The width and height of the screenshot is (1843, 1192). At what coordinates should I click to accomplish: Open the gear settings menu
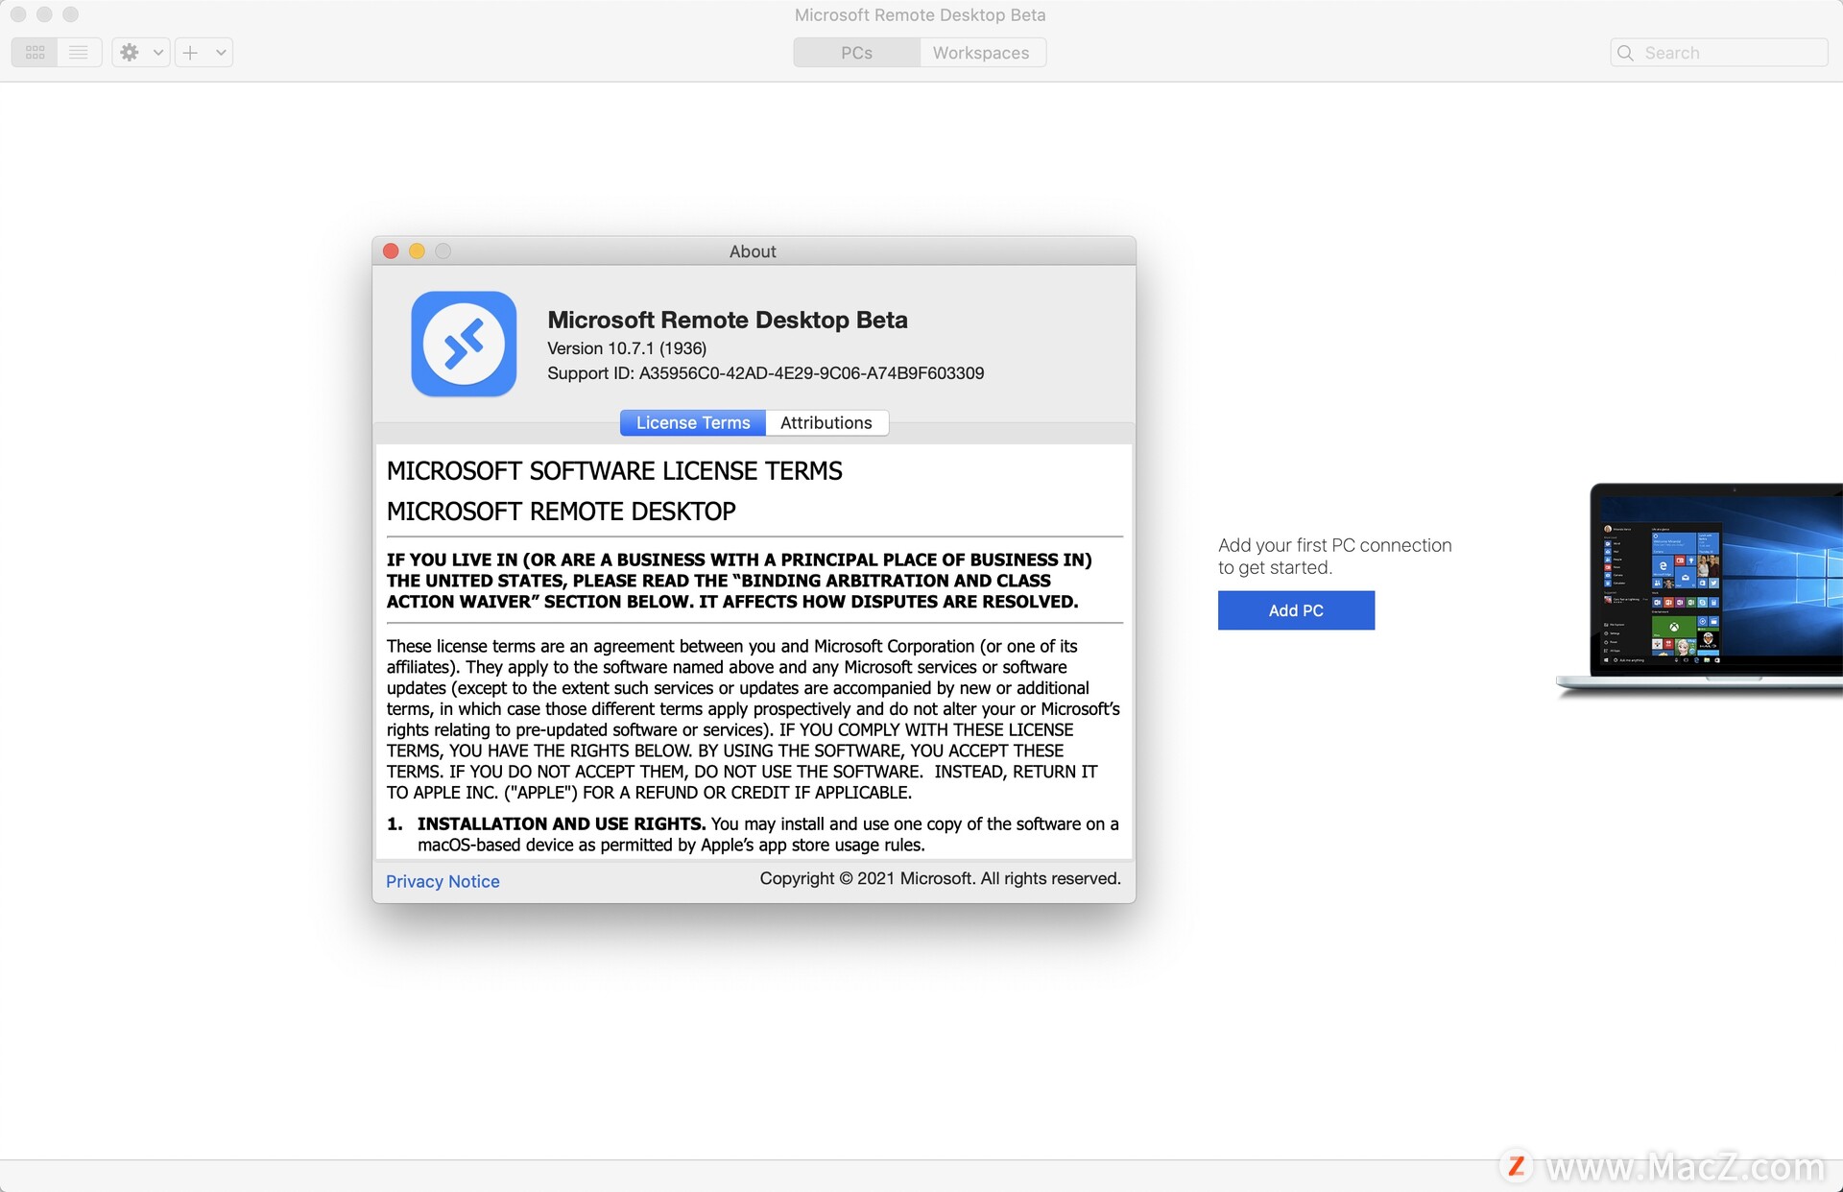(x=131, y=53)
